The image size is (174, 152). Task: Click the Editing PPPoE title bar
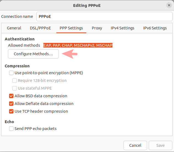click(x=87, y=5)
